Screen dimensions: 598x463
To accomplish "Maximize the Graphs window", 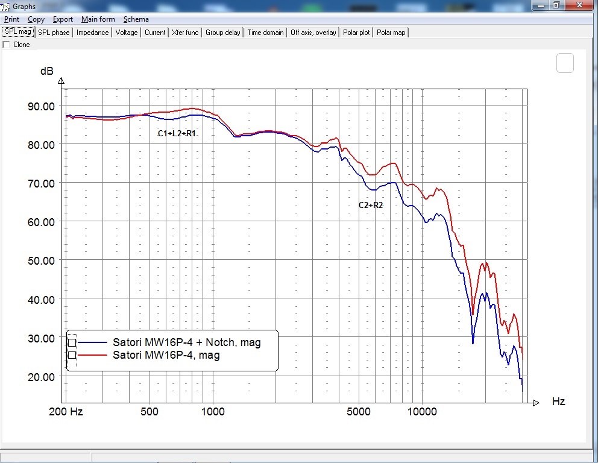I will tap(556, 5).
